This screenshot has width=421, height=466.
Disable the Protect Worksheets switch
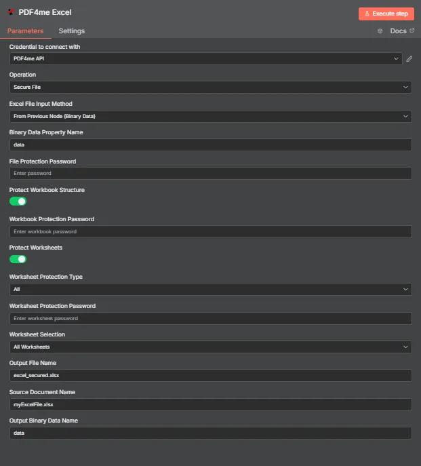point(18,259)
